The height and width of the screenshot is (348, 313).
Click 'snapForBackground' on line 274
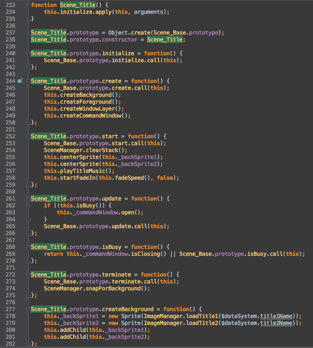[113, 289]
